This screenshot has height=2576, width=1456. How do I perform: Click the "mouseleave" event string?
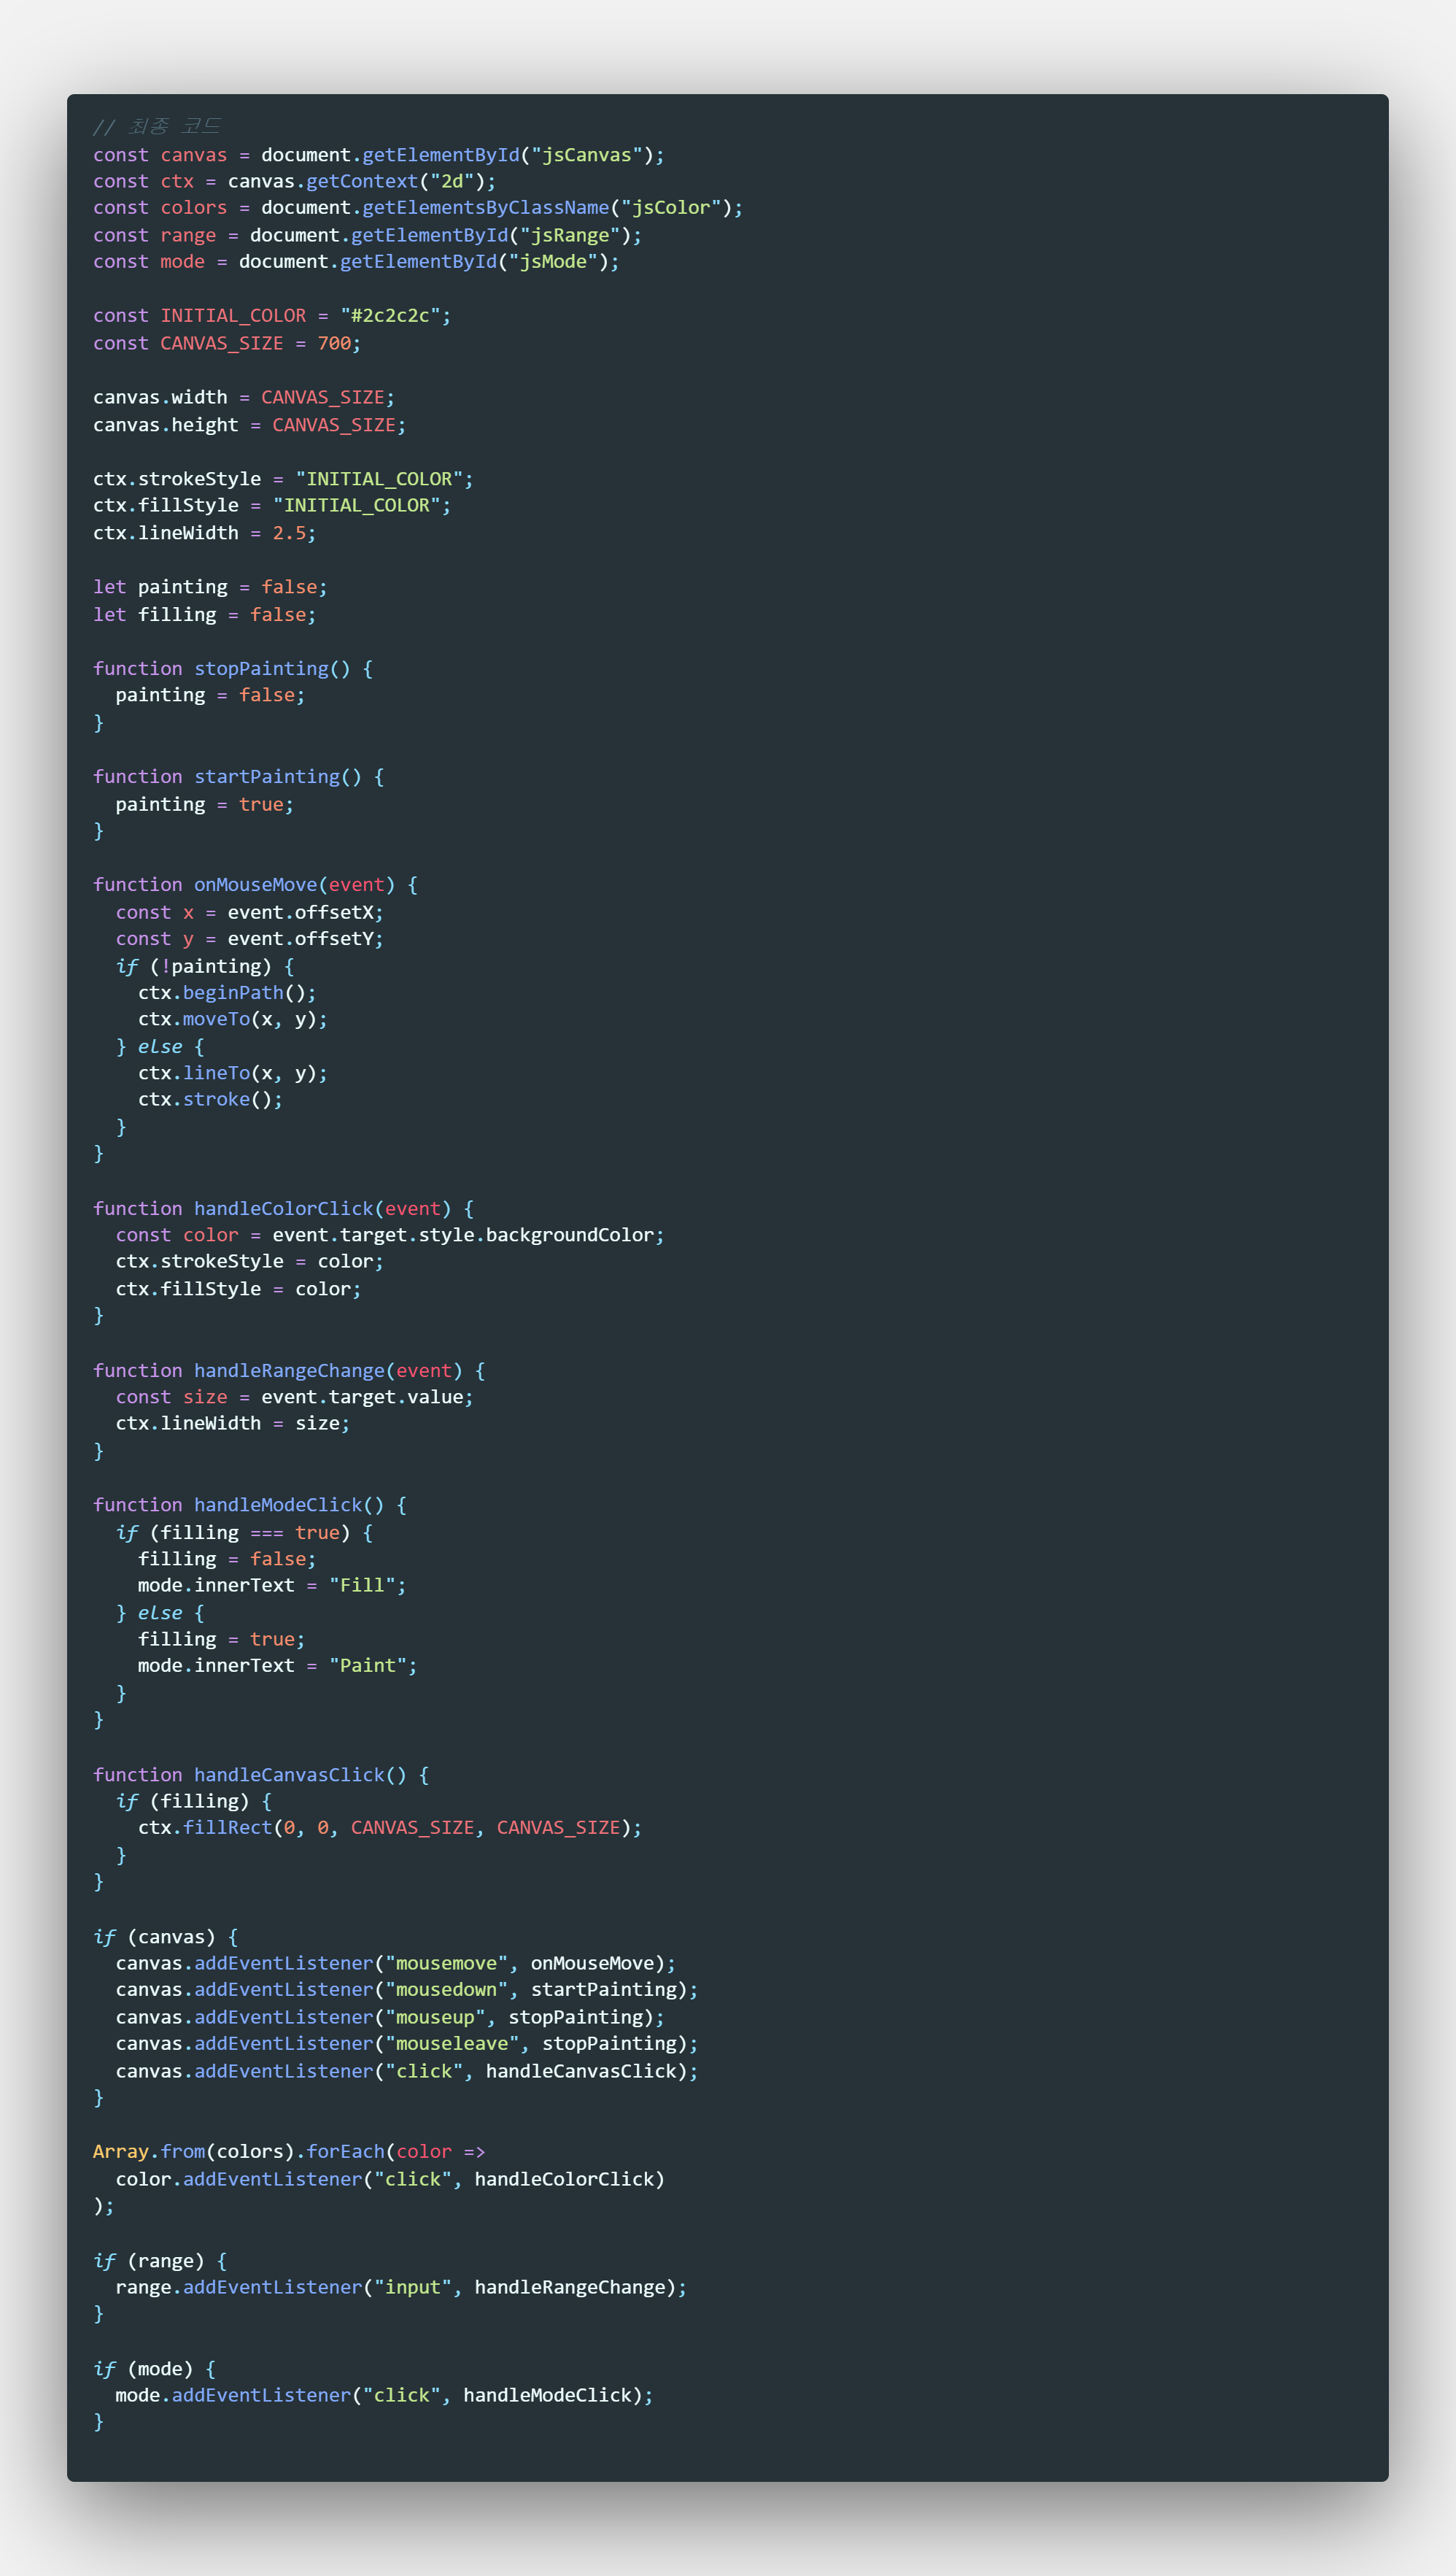(452, 2044)
